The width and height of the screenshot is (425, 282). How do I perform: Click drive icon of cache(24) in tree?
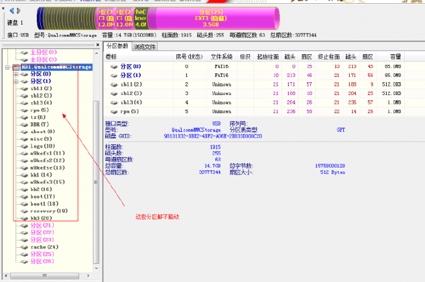(x=25, y=247)
